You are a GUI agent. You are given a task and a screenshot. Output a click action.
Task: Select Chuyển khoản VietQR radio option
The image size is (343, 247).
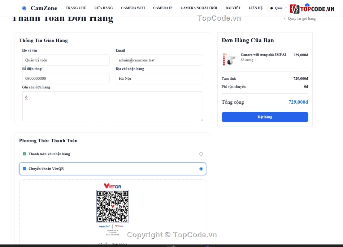[x=201, y=169]
